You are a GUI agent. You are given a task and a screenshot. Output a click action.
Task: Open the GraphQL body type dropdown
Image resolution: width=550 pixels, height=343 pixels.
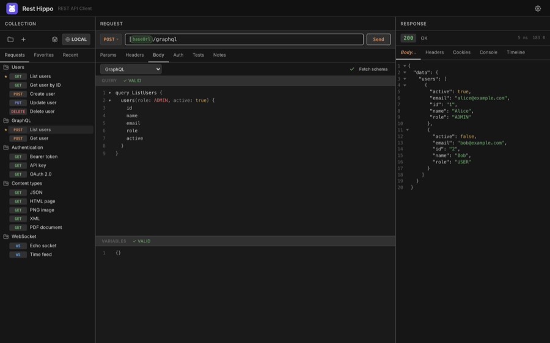[x=131, y=69]
